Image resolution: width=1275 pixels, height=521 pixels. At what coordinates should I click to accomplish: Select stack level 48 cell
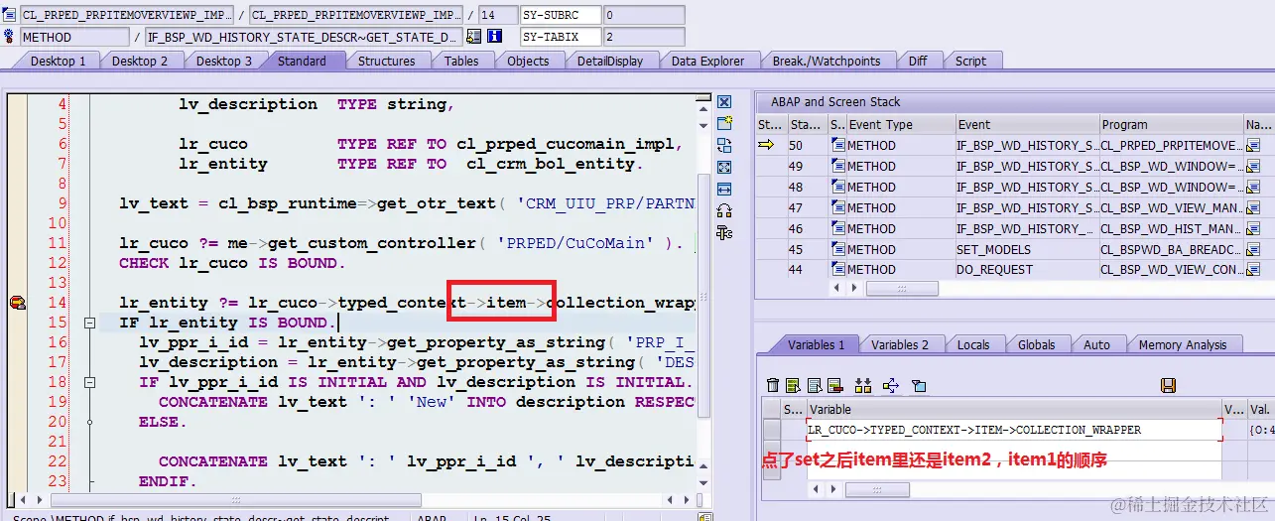coord(806,188)
